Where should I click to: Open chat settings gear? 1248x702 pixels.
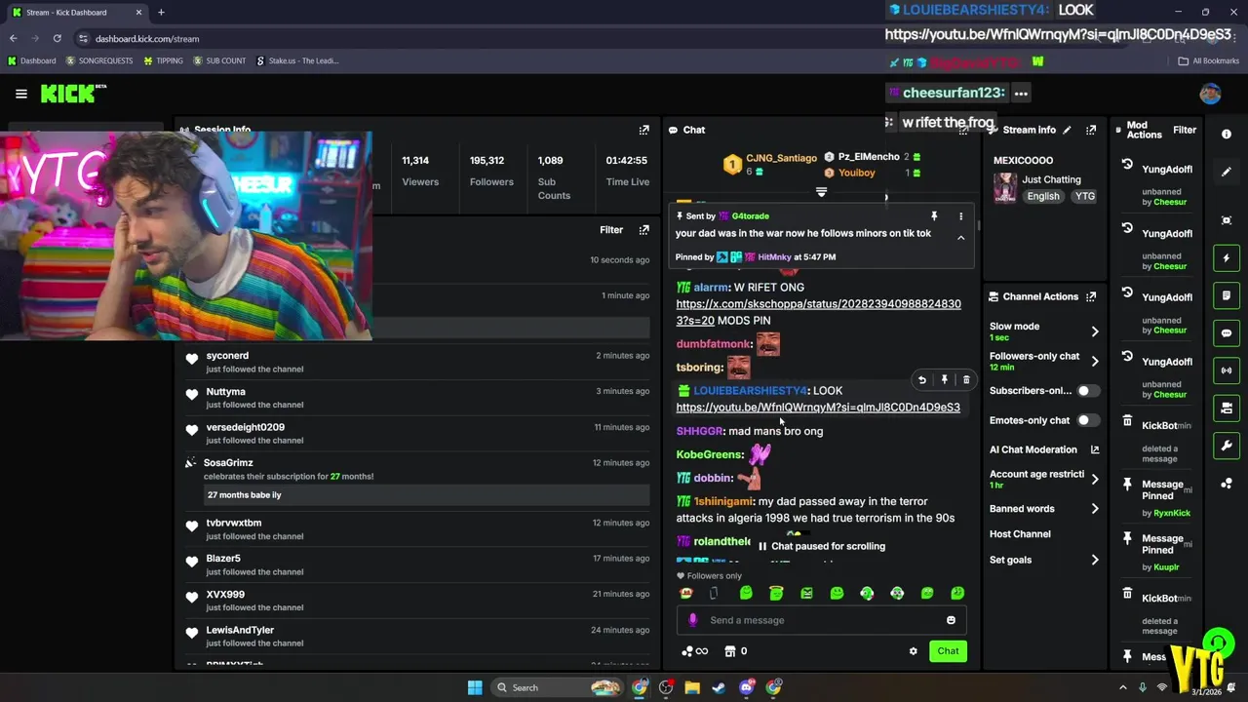click(914, 651)
